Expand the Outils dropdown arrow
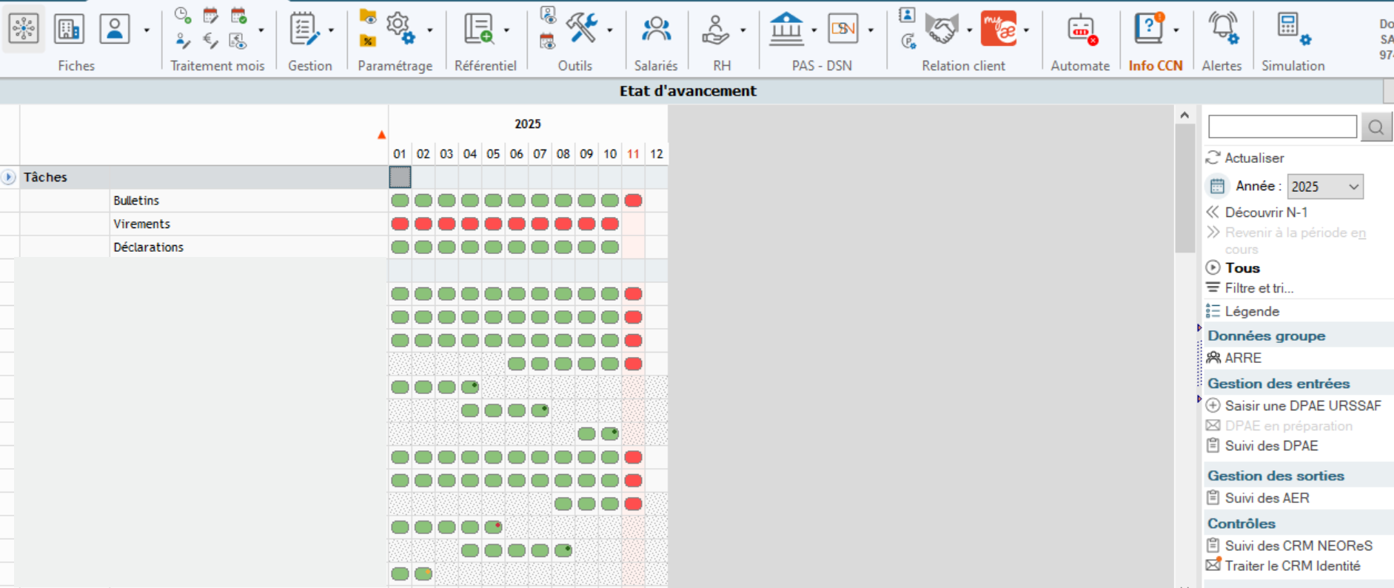 pos(610,30)
